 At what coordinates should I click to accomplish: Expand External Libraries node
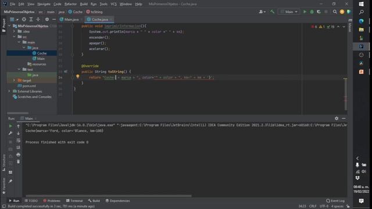[9, 91]
